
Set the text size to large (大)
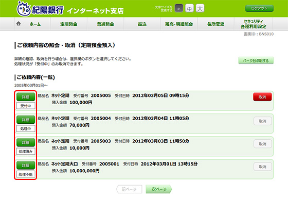pyautogui.click(x=200, y=8)
